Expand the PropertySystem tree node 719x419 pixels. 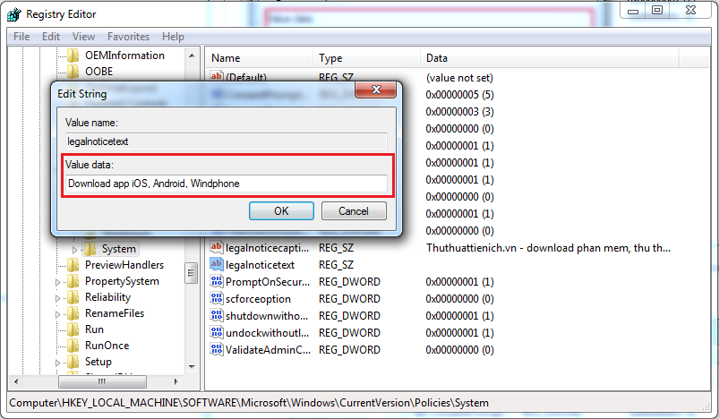coord(59,282)
